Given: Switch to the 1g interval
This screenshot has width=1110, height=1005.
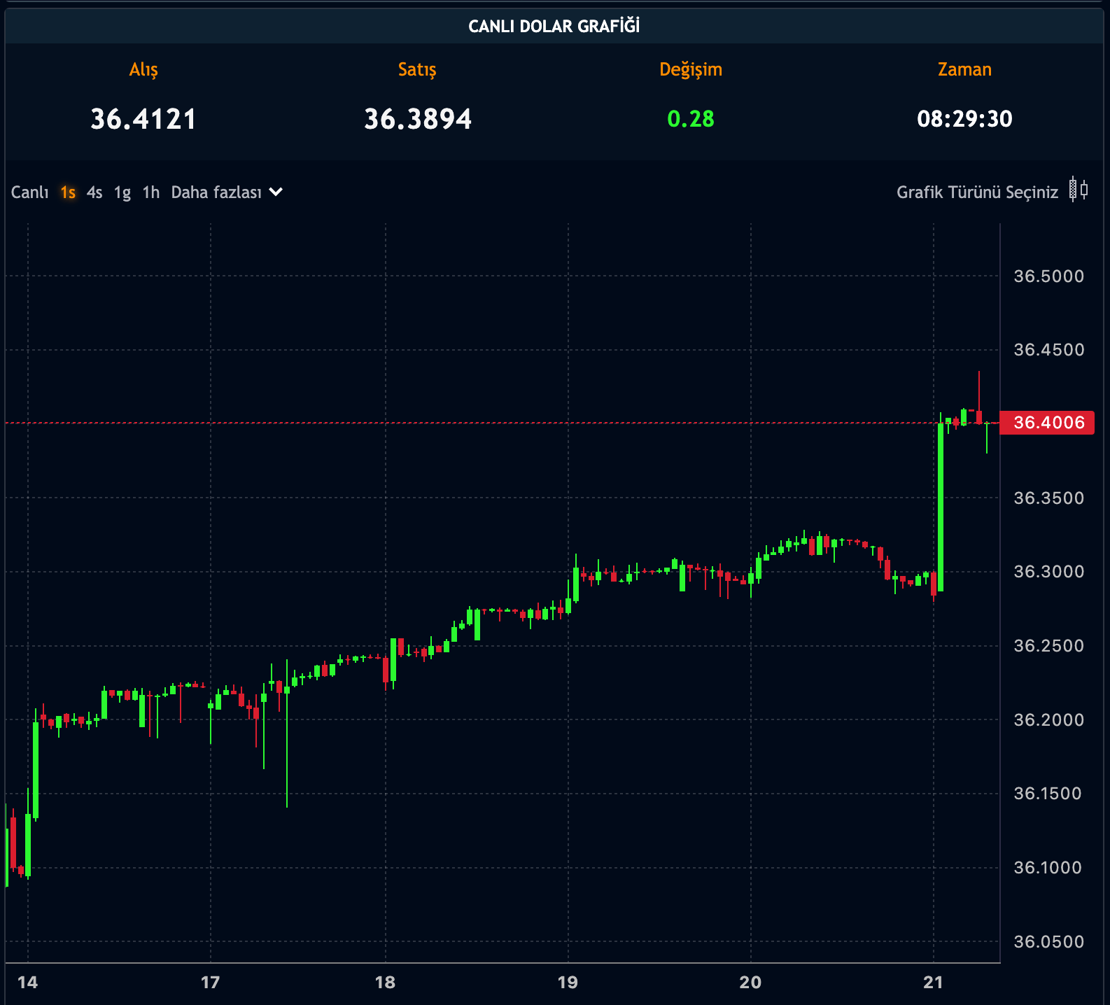Looking at the screenshot, I should [x=122, y=193].
